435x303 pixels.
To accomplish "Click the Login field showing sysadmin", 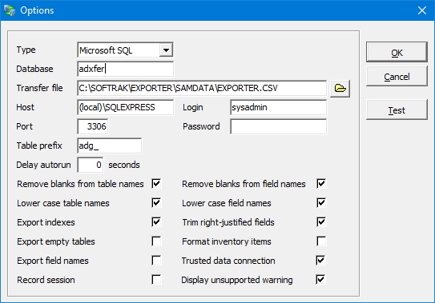I will pos(278,107).
